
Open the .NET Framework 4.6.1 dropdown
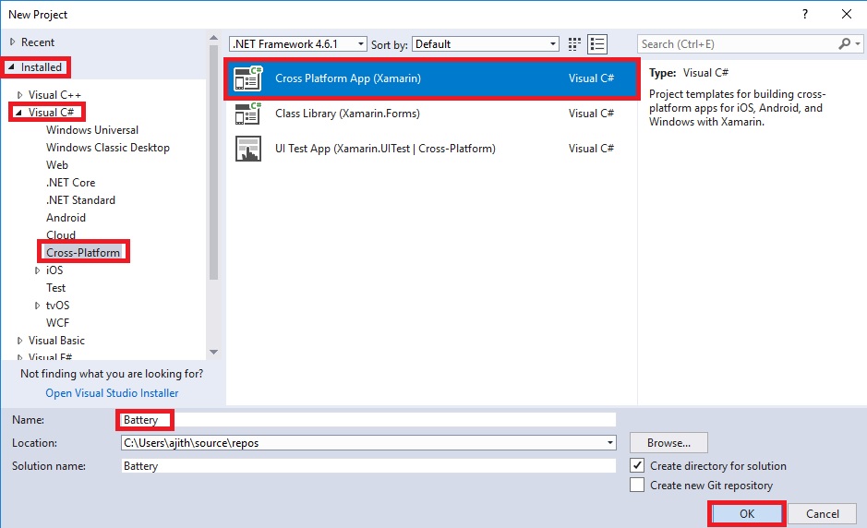298,44
